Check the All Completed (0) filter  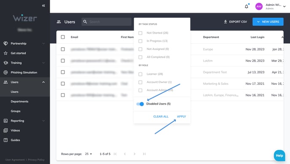pyautogui.click(x=140, y=57)
